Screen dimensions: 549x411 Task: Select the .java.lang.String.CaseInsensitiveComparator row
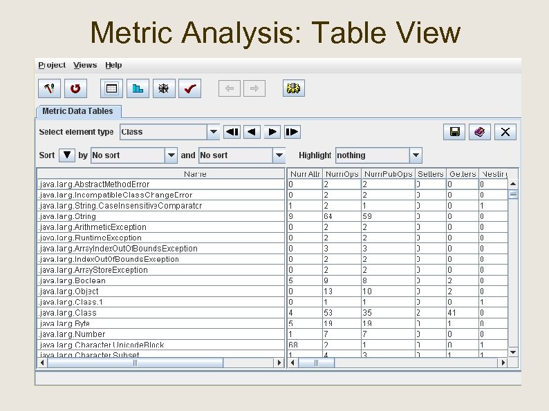tap(160, 206)
